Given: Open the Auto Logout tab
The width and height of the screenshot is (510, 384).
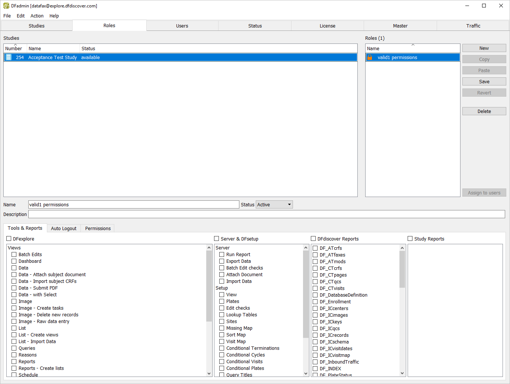Looking at the screenshot, I should pyautogui.click(x=64, y=229).
